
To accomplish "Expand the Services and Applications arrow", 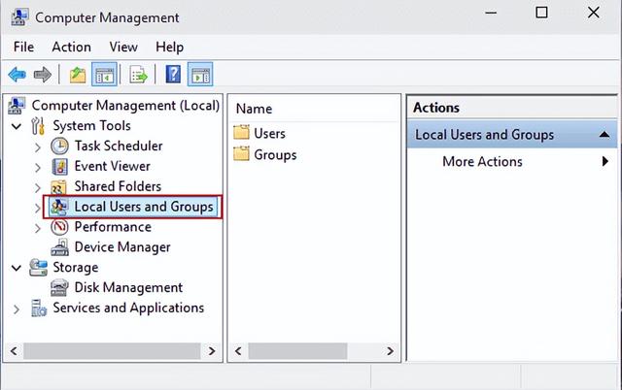I will (x=17, y=309).
